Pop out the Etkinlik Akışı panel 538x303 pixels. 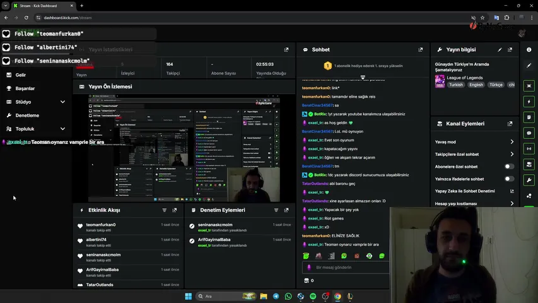coord(174,210)
